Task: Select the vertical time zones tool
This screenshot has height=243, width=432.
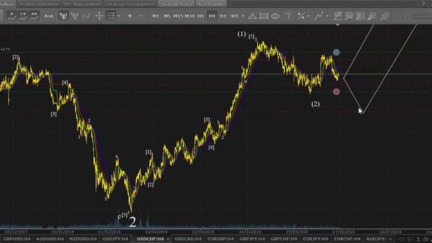Action: point(360,16)
